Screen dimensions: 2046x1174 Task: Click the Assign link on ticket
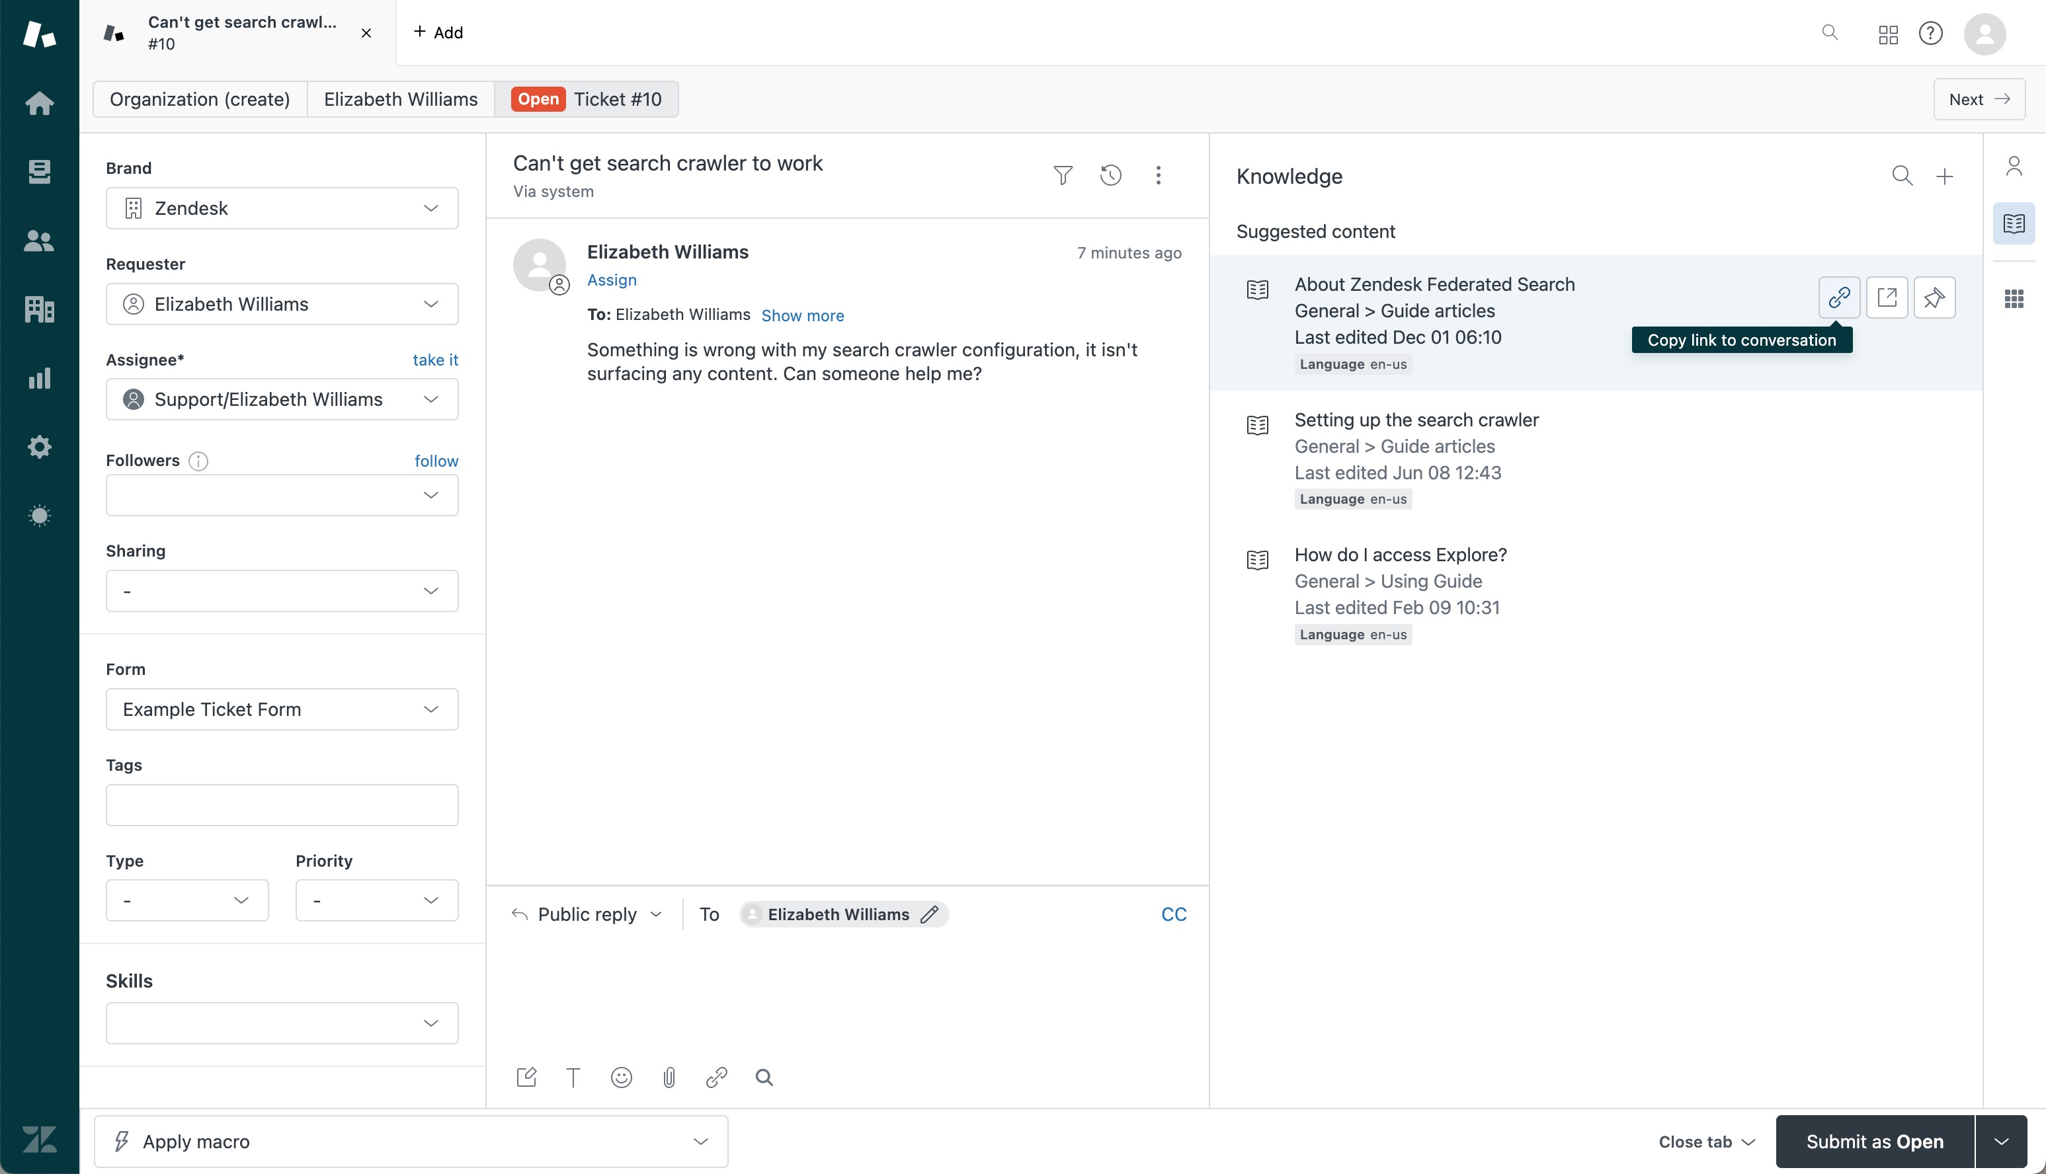tap(611, 280)
